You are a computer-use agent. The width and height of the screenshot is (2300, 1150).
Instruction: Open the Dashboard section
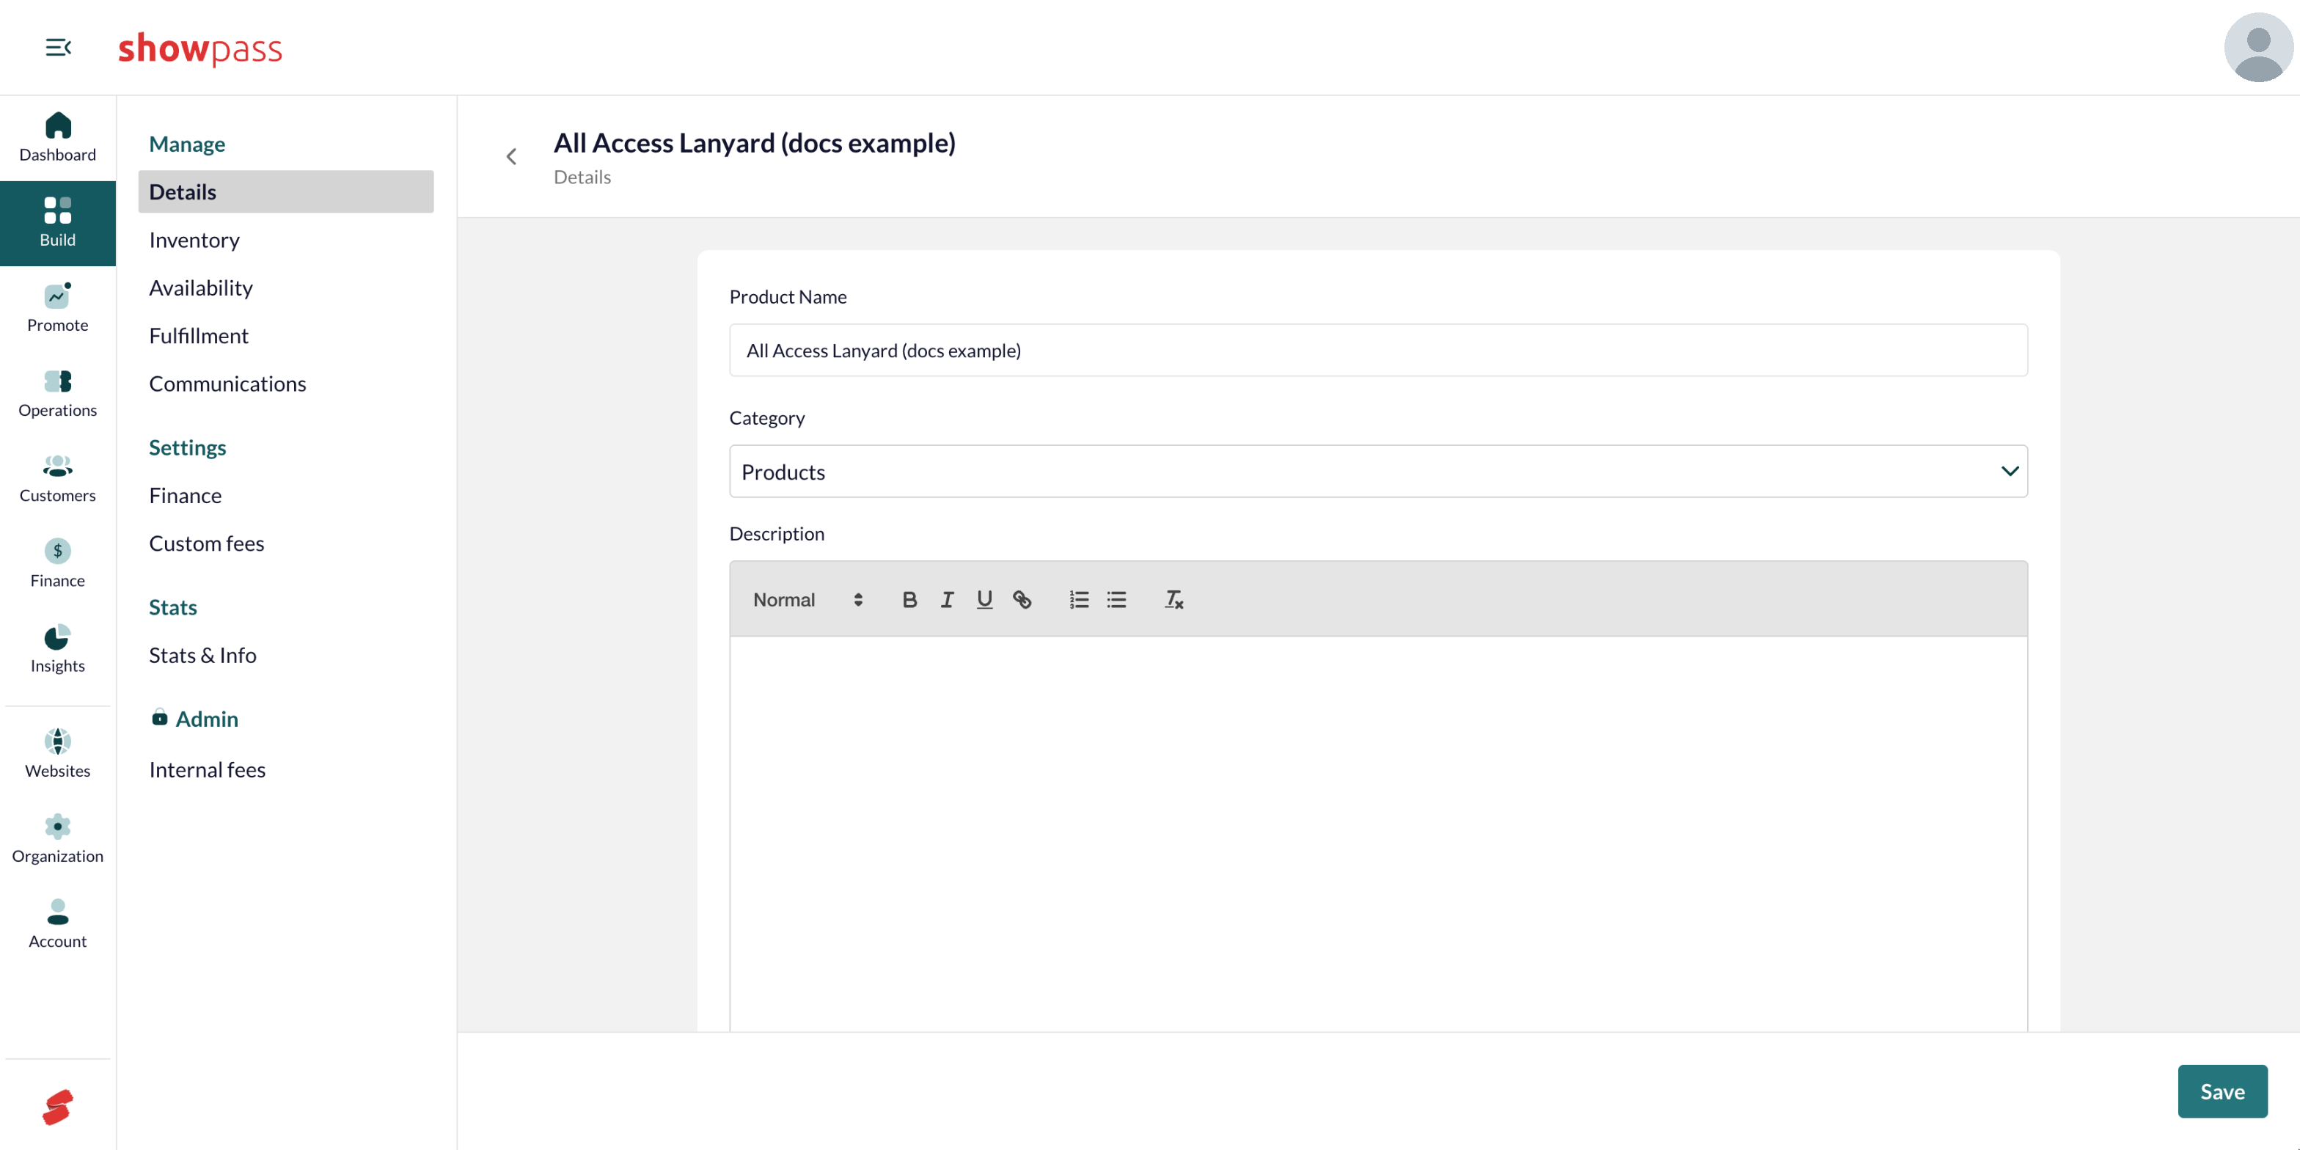pyautogui.click(x=58, y=137)
